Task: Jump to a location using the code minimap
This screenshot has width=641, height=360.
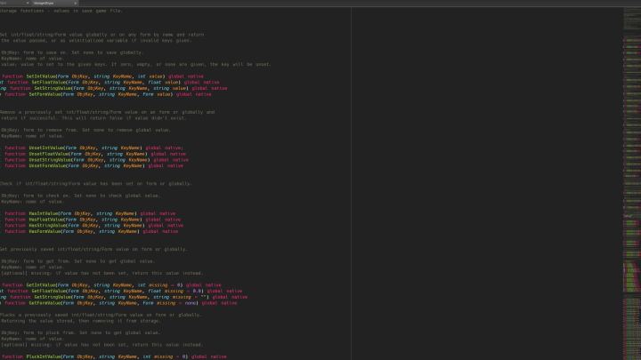Action: [631, 184]
